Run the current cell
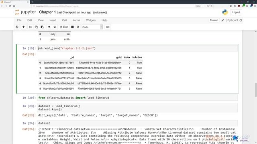Image resolution: width=257 pixels, height=144 pixels. [x=64, y=27]
